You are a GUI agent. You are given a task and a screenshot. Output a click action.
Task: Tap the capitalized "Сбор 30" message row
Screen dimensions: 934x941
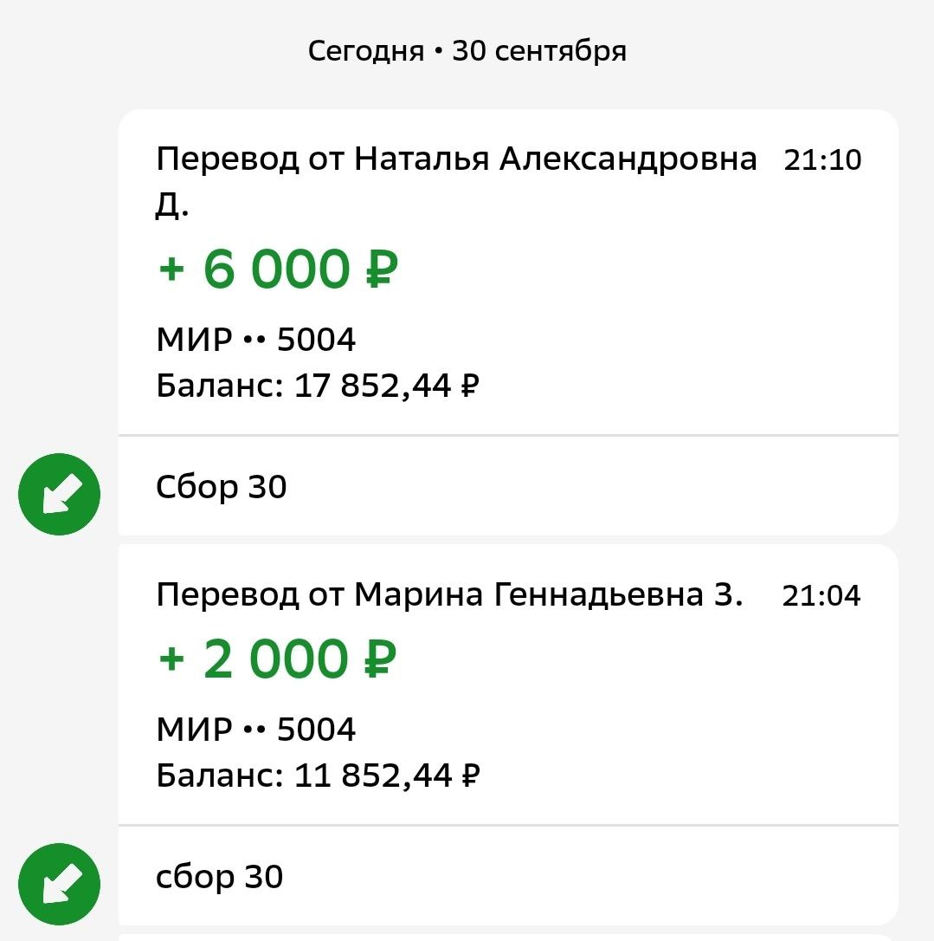click(222, 487)
